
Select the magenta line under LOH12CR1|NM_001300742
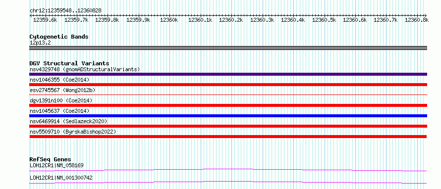[x=228, y=183]
